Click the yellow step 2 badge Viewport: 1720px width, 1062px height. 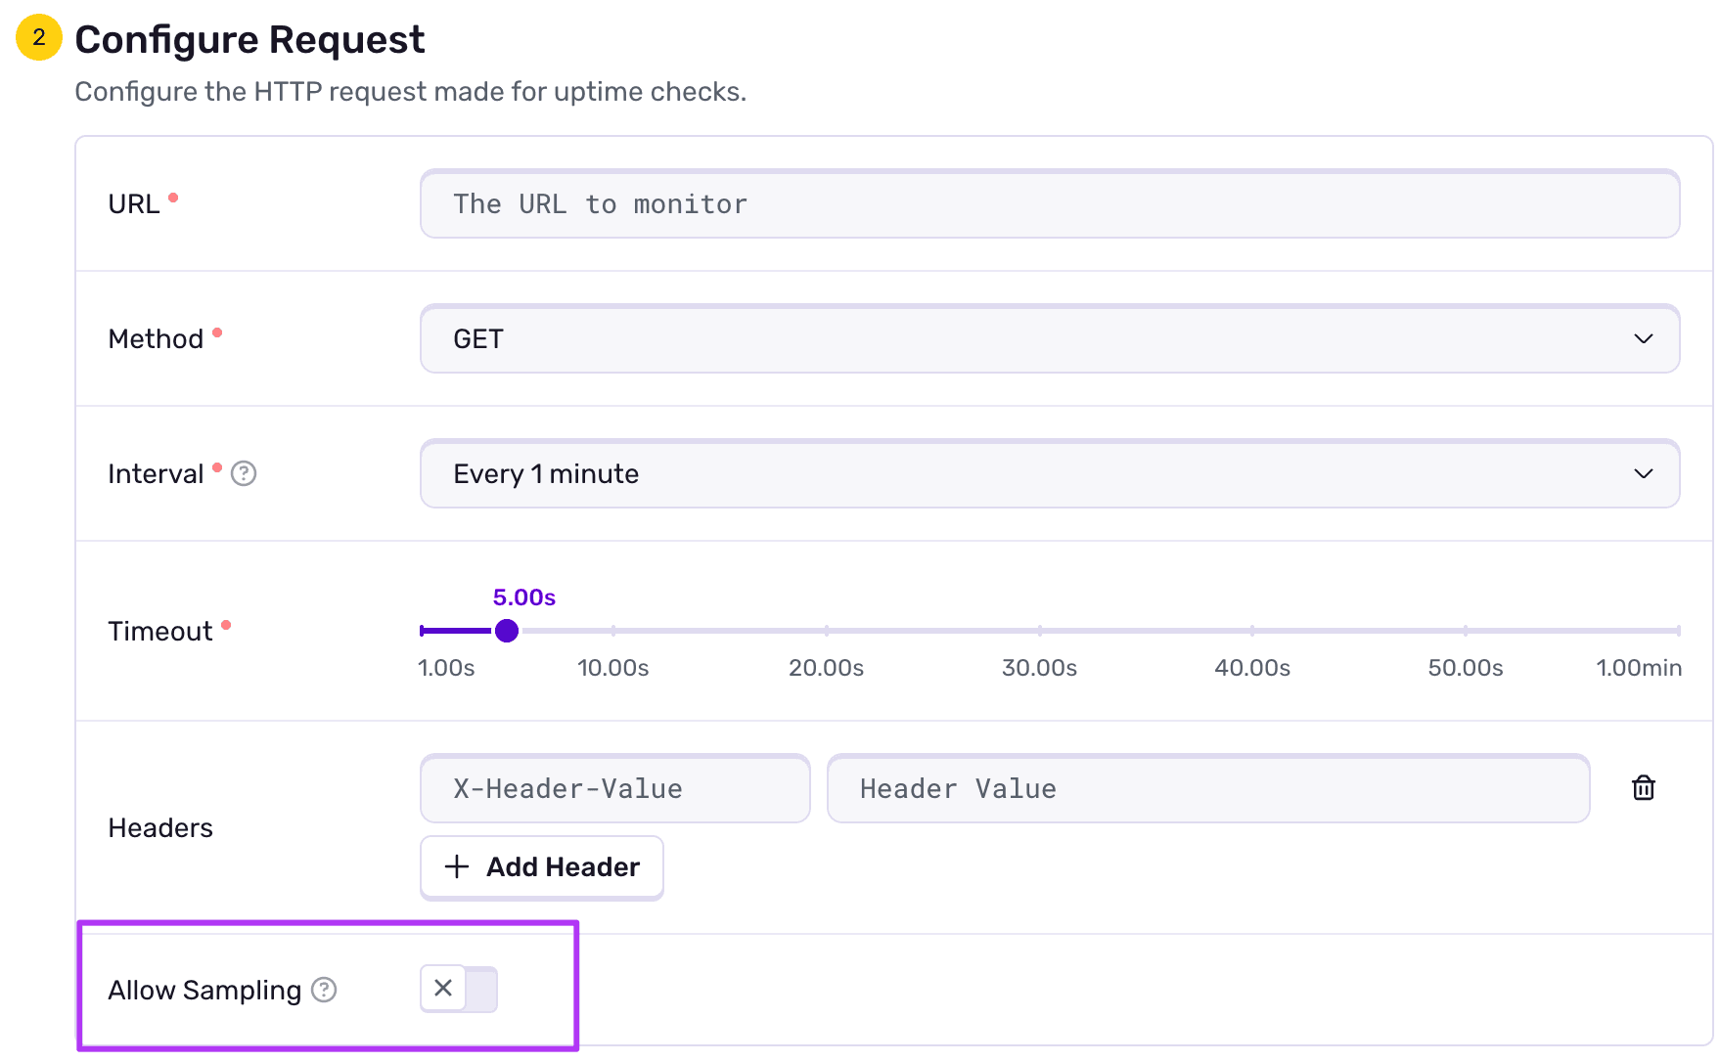(37, 39)
